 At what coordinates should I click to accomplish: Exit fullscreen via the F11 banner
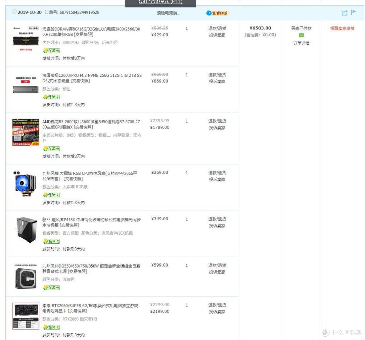tap(161, 2)
